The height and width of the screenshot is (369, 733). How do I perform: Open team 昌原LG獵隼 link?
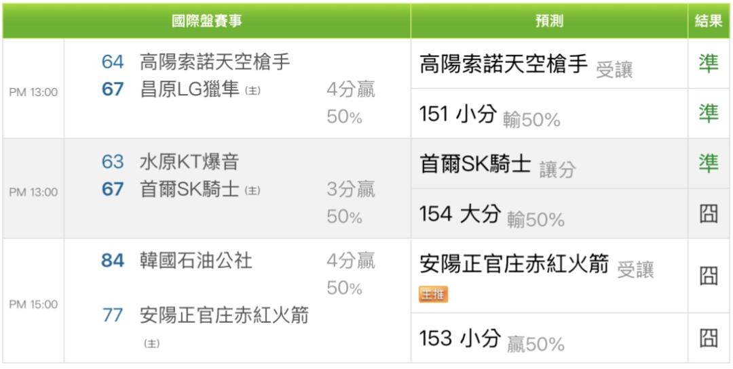click(191, 89)
